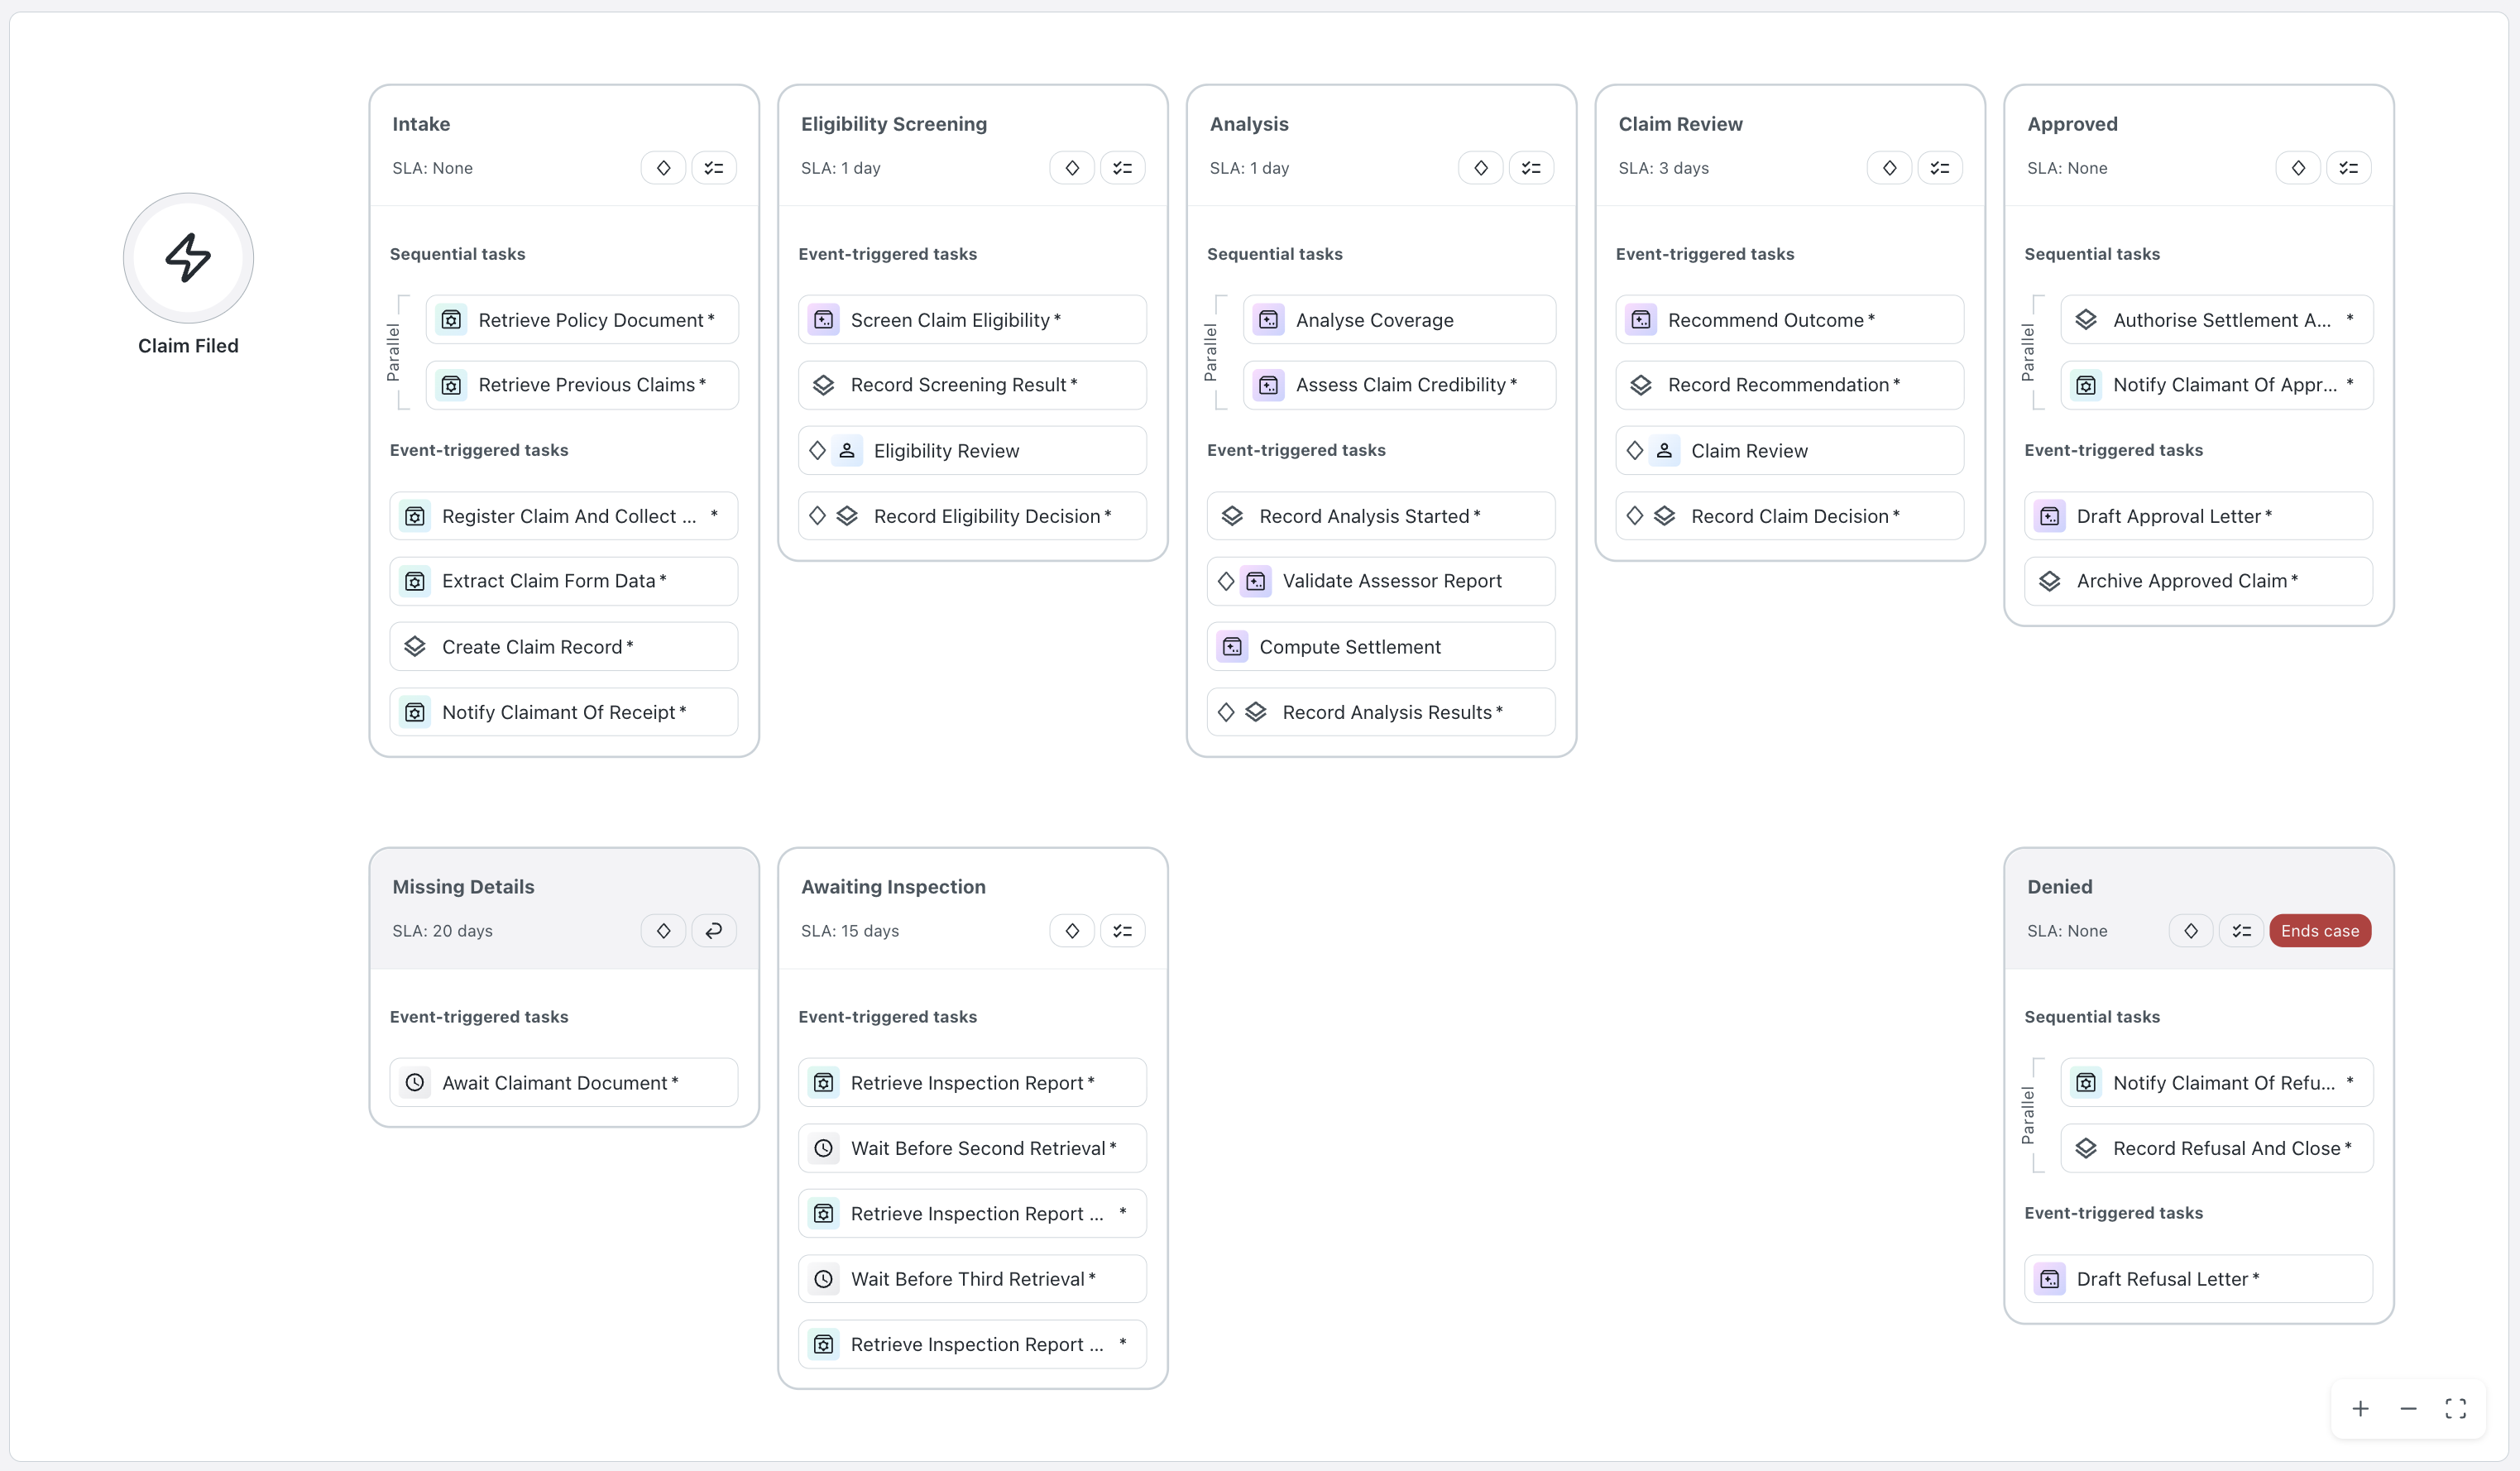Select the Eligibility Review user task
The width and height of the screenshot is (2520, 1471).
(x=973, y=451)
